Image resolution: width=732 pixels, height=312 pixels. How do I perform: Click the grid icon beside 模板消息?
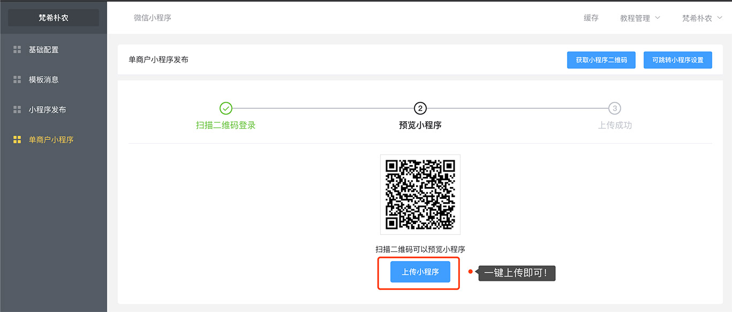17,80
